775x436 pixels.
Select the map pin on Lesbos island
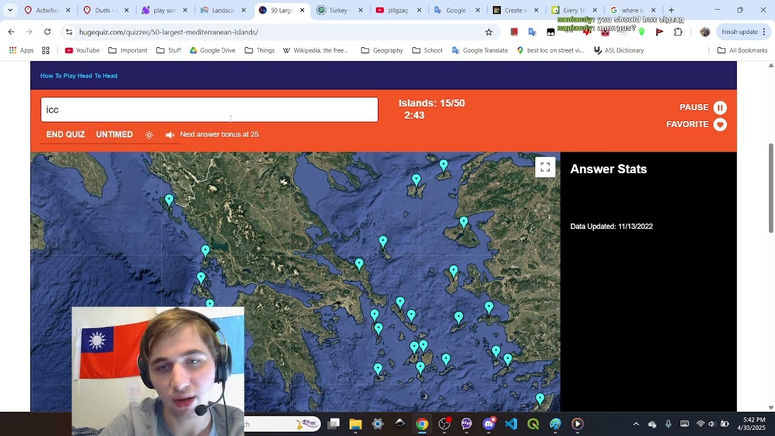(x=464, y=223)
